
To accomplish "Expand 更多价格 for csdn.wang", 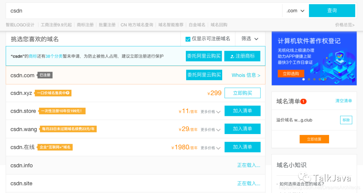I will [210, 130].
